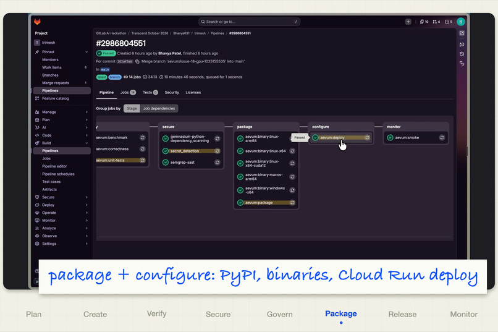The image size is (498, 332).
Task: Retry the aevum:correctness job
Action: (142, 149)
